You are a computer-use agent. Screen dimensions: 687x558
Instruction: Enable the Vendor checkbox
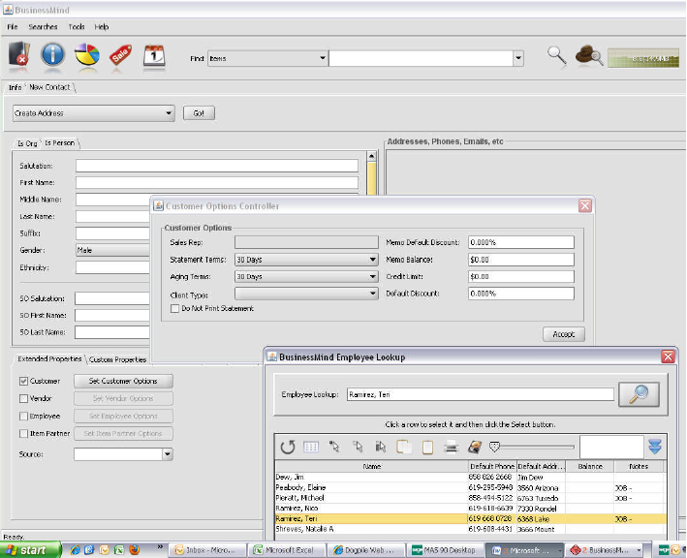point(23,398)
